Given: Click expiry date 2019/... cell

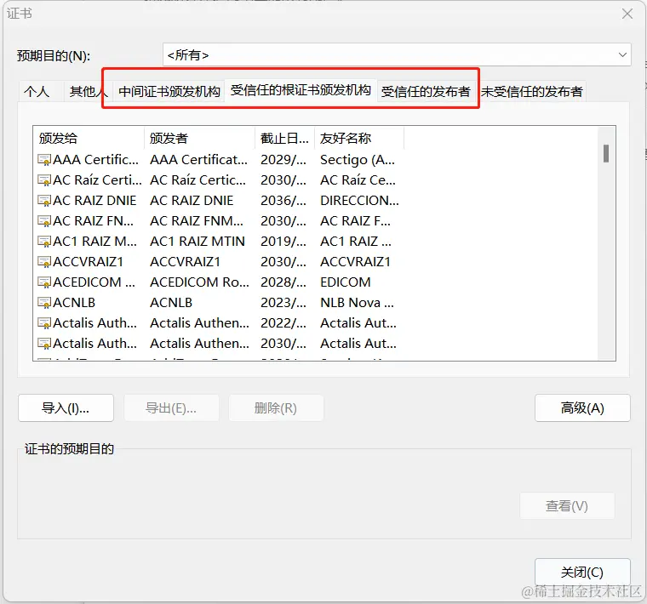Looking at the screenshot, I should click(x=283, y=242).
